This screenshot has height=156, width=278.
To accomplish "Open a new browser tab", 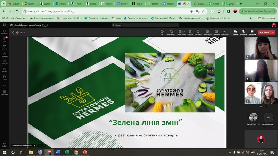I will coord(241,3).
